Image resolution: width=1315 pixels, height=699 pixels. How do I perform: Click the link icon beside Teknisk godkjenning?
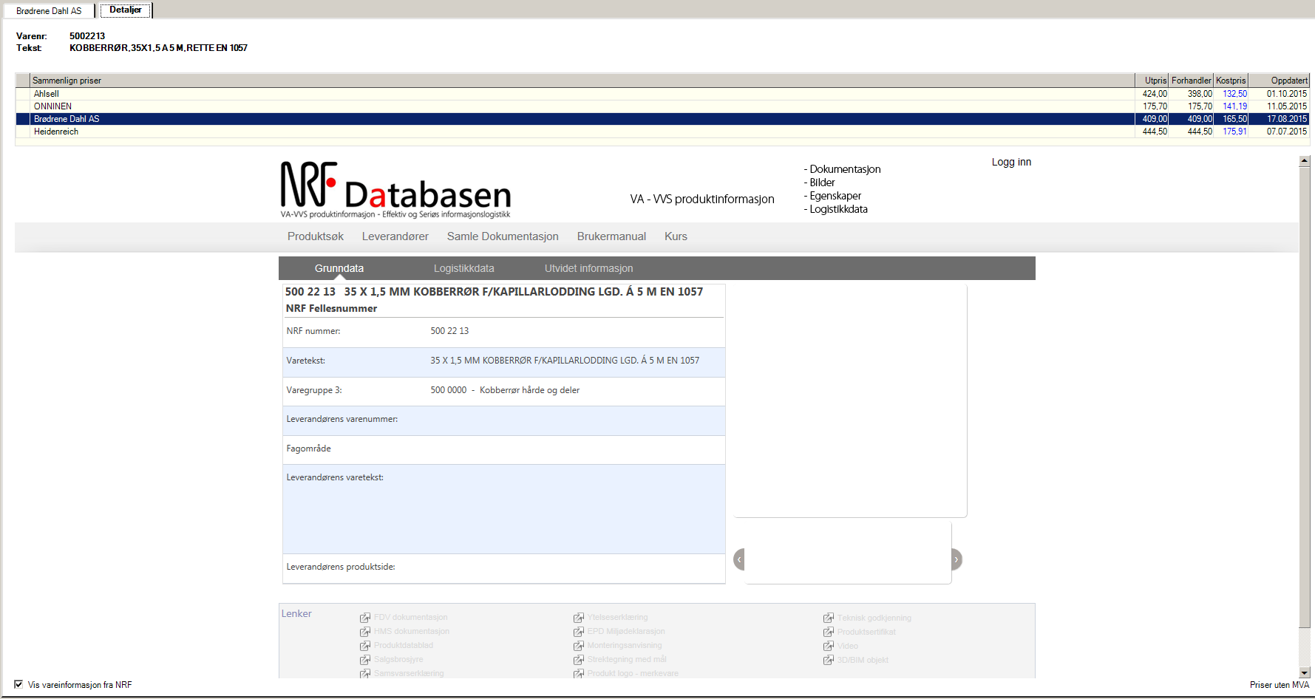tap(829, 618)
